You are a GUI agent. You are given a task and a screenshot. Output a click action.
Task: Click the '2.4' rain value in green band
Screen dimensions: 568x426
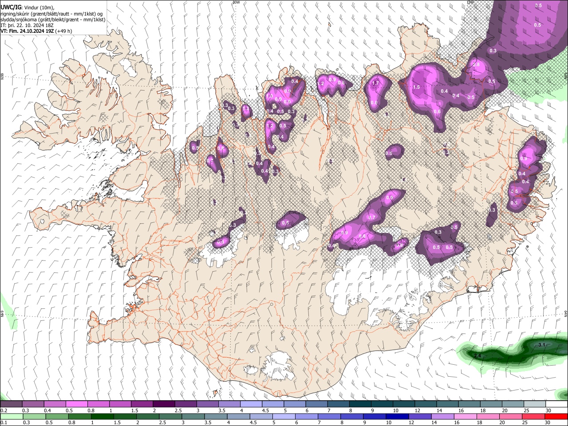coord(477,356)
